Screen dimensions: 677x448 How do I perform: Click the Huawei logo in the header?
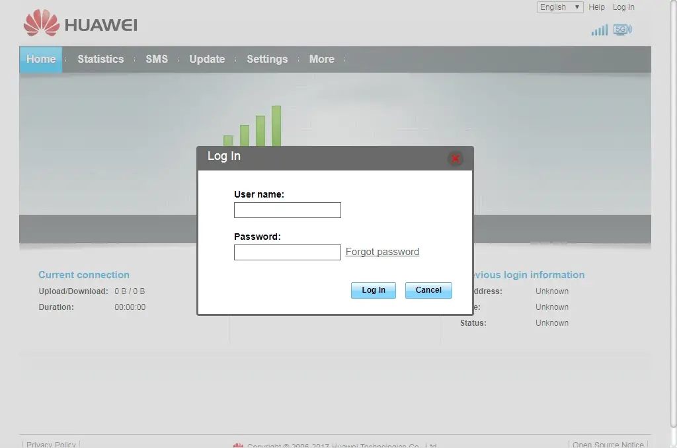(x=80, y=25)
